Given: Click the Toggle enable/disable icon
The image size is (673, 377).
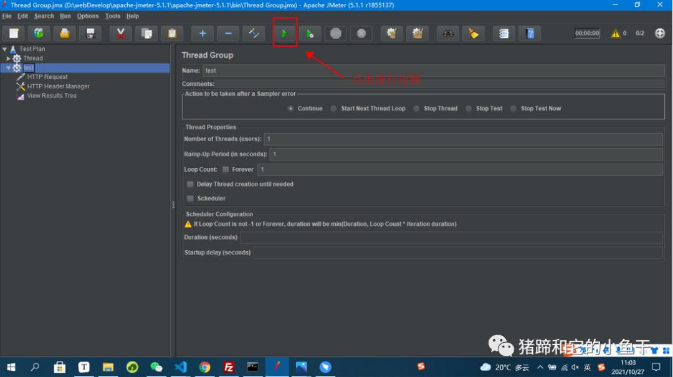Looking at the screenshot, I should [254, 33].
